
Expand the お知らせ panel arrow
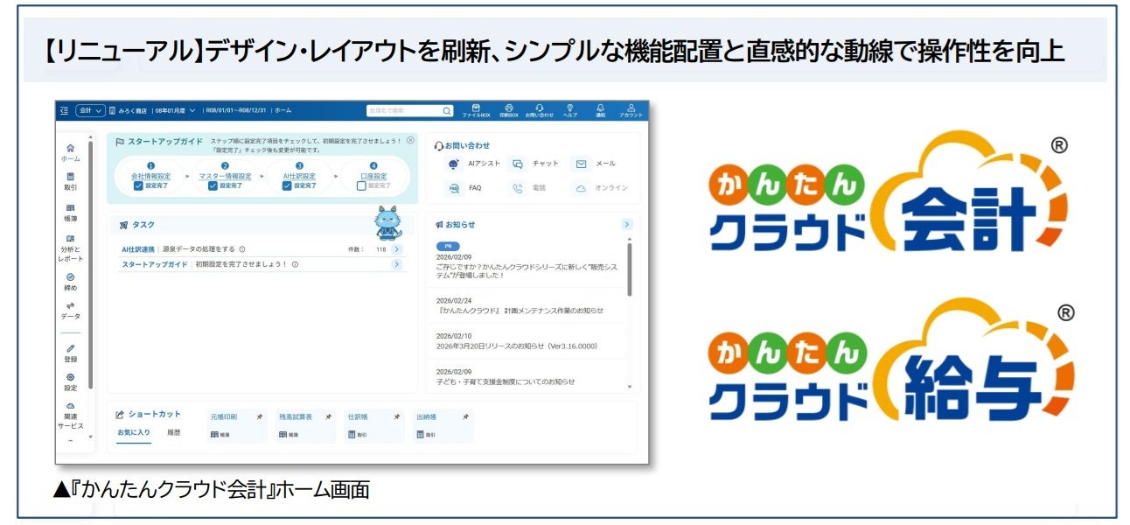coord(627,225)
